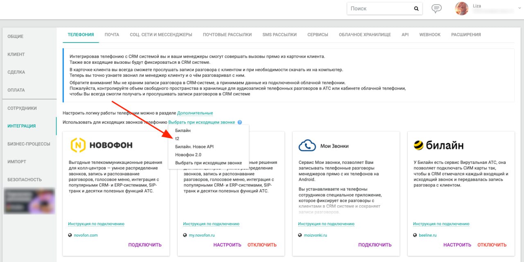
Task: Click the Билайн logo
Action: pos(438,145)
